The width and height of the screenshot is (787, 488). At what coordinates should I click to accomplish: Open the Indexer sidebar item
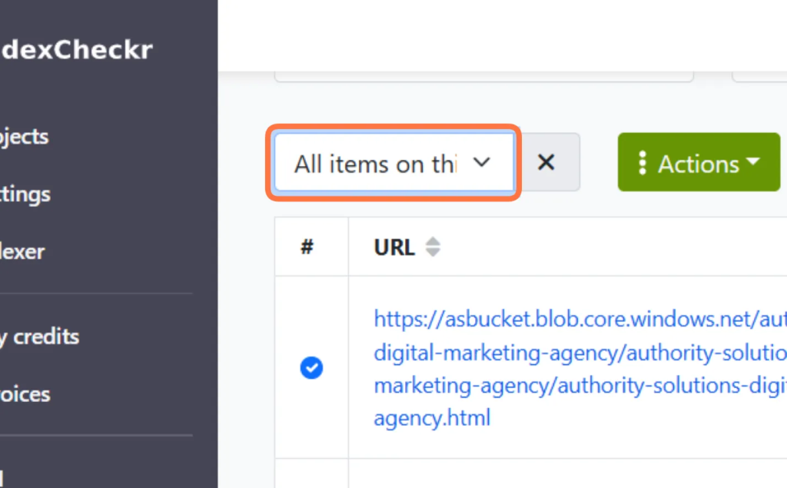(x=22, y=251)
